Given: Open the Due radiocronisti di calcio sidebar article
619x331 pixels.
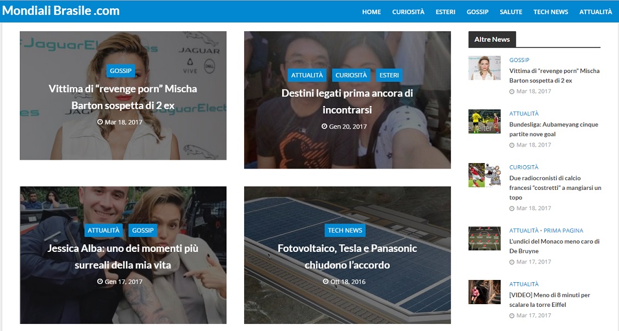Looking at the screenshot, I should coord(555,188).
